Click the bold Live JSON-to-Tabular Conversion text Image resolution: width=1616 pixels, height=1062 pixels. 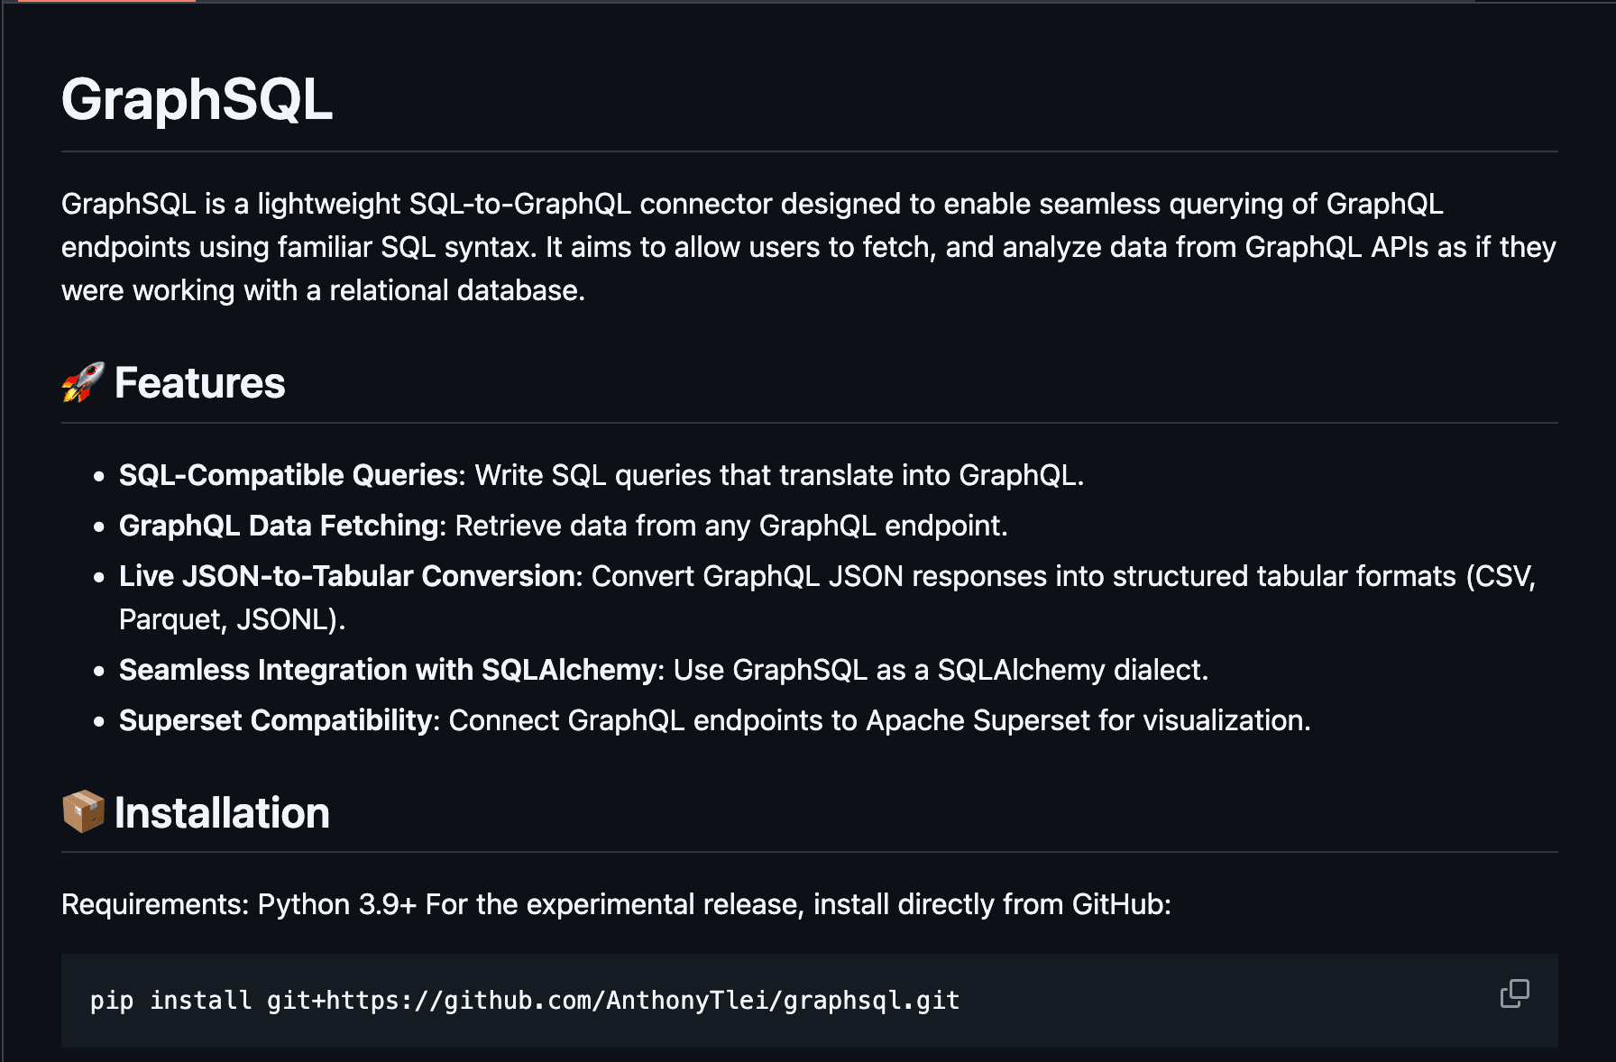tap(350, 576)
